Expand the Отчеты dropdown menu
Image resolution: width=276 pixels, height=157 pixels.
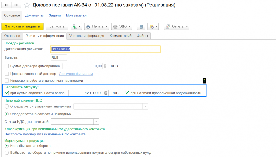177,27
